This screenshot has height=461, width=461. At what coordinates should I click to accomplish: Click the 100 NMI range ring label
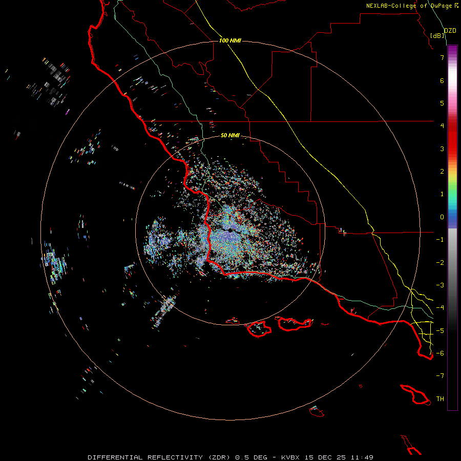[x=230, y=40]
